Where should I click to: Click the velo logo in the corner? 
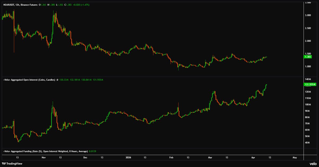tap(313, 163)
